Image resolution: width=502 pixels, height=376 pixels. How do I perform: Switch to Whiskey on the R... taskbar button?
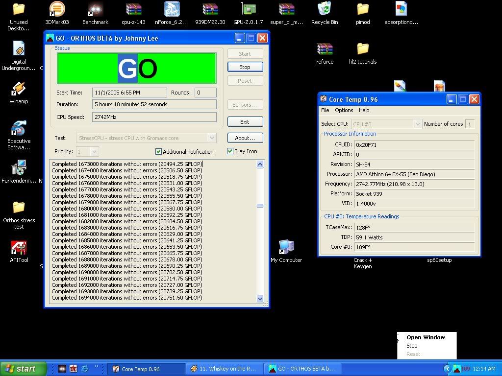[x=225, y=369]
